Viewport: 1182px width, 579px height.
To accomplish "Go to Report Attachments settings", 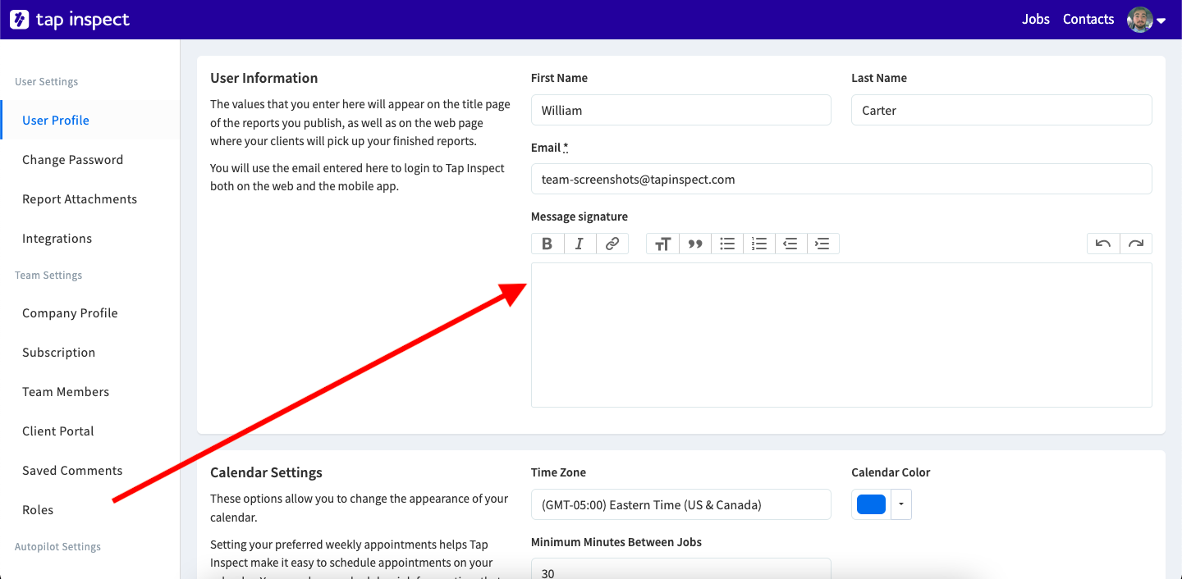I will point(89,199).
